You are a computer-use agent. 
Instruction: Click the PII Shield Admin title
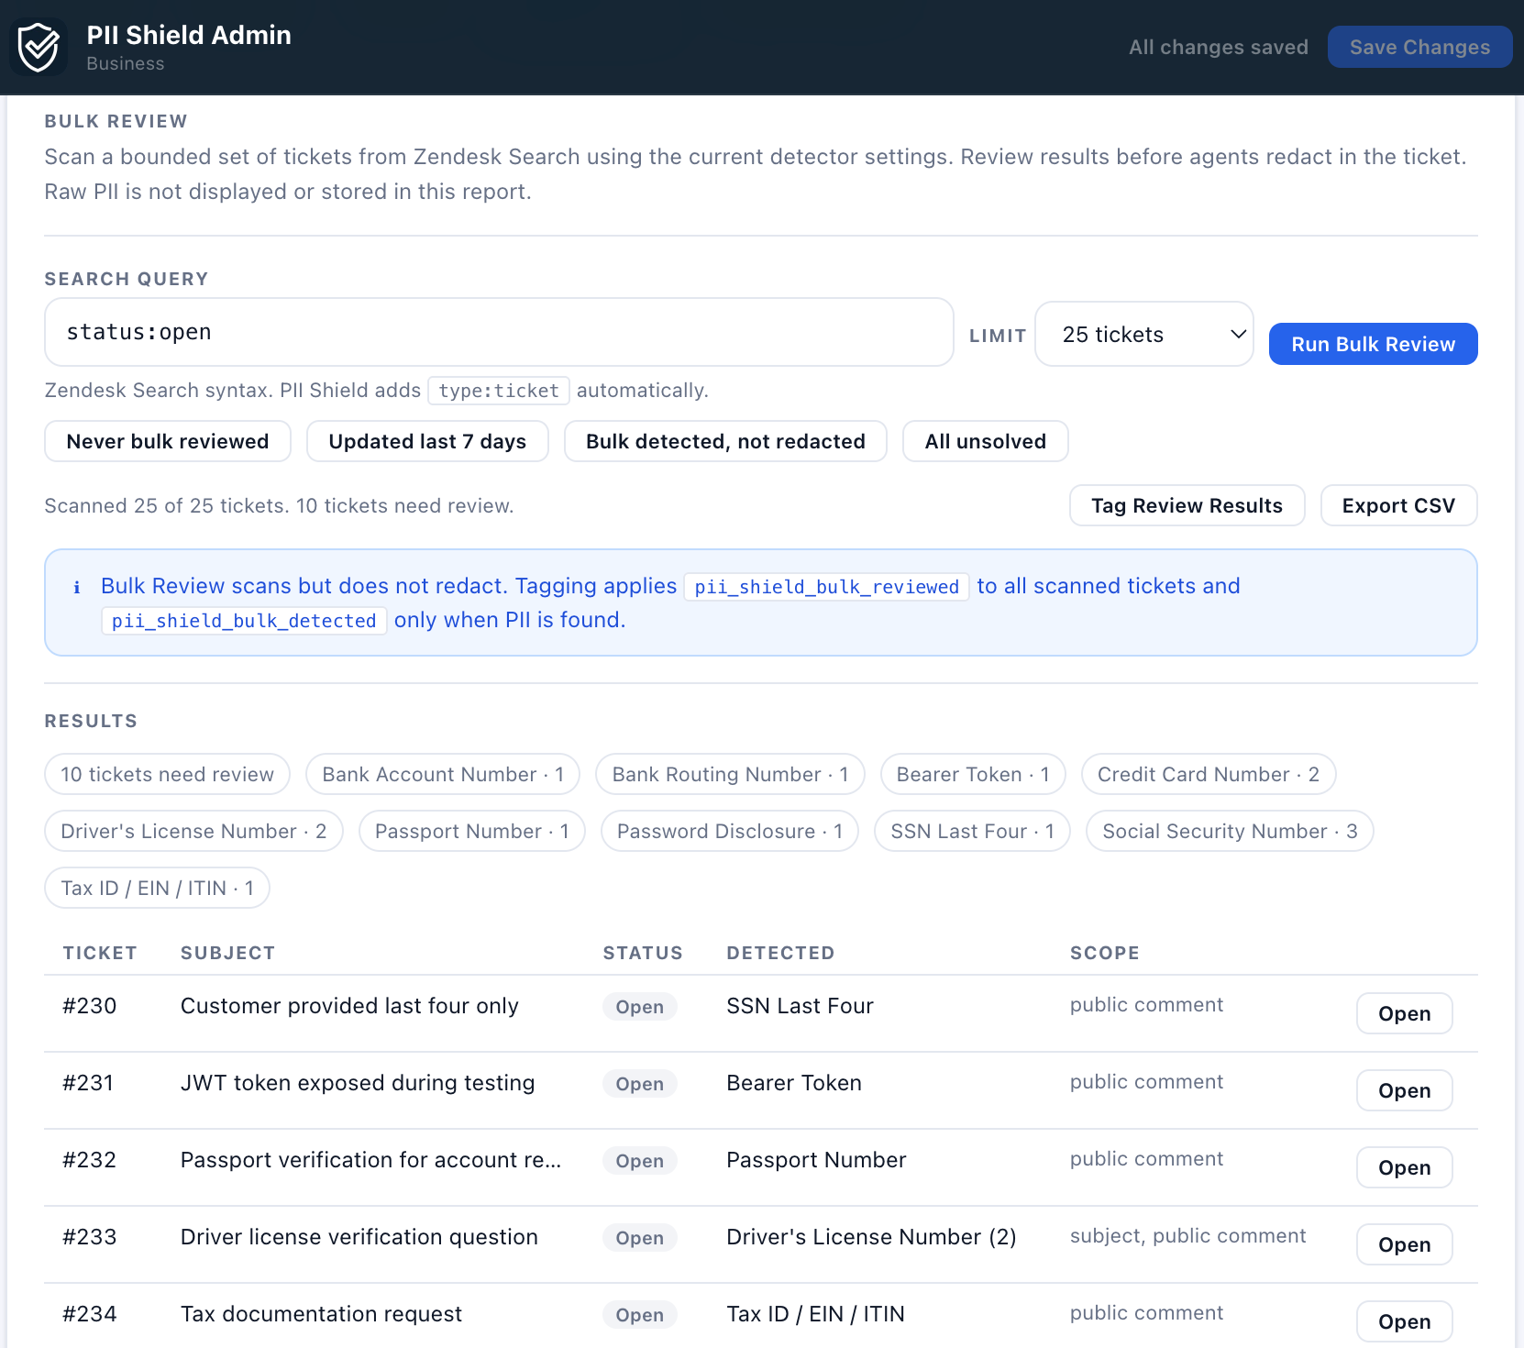(x=189, y=35)
